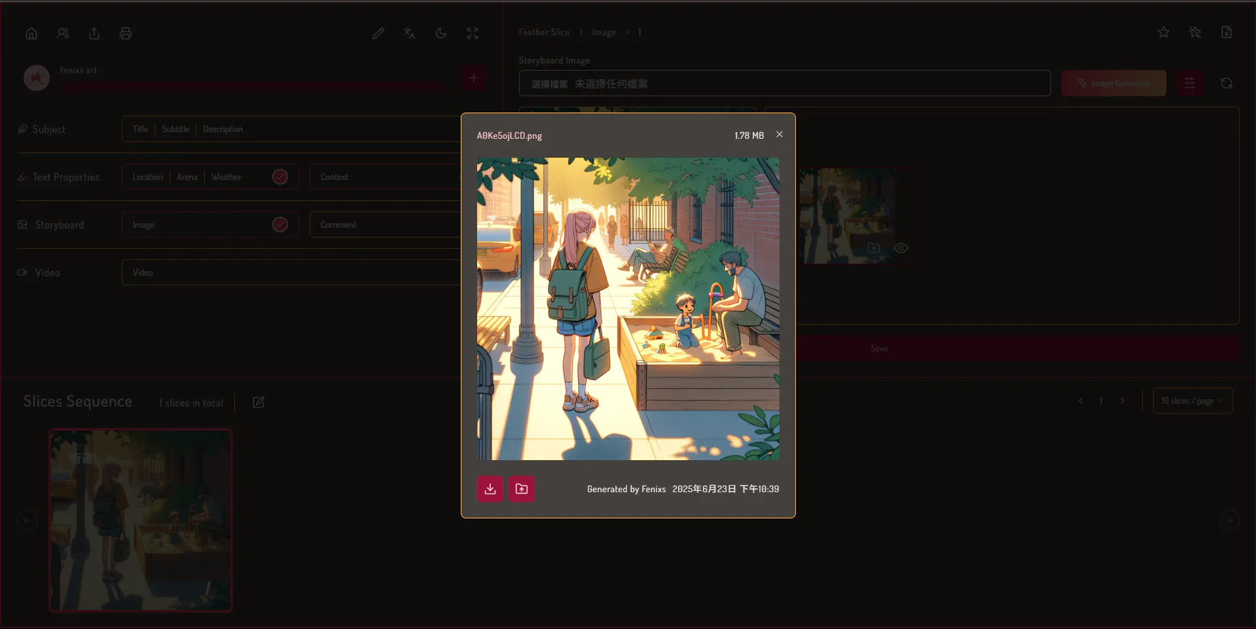Viewport: 1256px width, 629px height.
Task: Click the folder icon on storyboard thumbnail
Action: click(874, 248)
